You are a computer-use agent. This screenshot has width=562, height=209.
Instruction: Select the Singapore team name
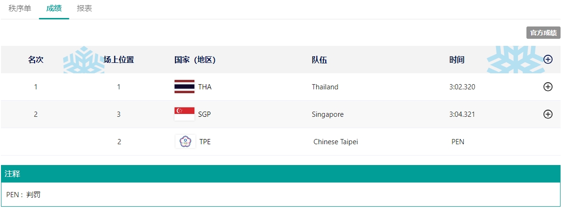pyautogui.click(x=328, y=114)
